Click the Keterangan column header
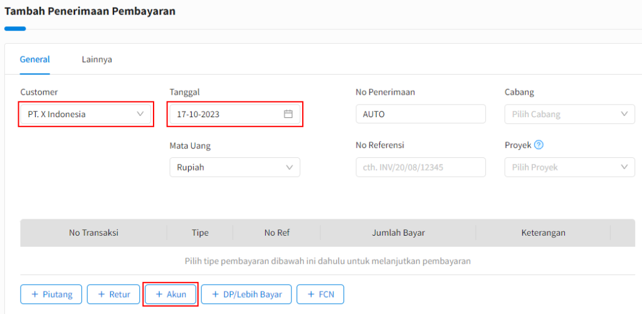The image size is (642, 314). [x=544, y=233]
